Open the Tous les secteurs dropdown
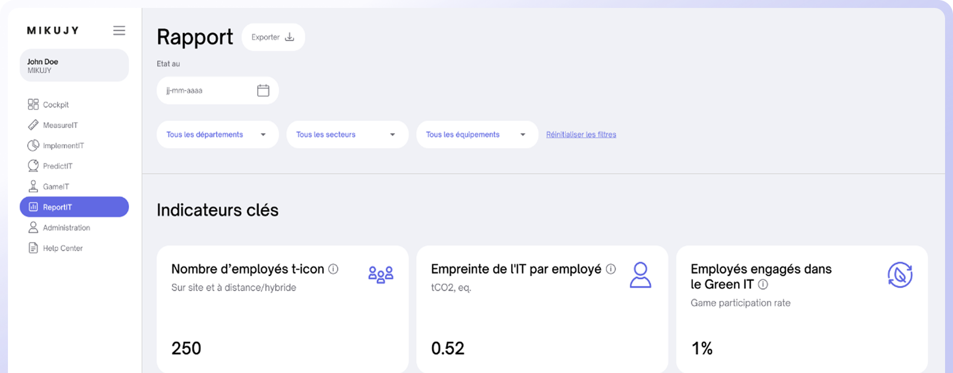953x373 pixels. coord(347,134)
